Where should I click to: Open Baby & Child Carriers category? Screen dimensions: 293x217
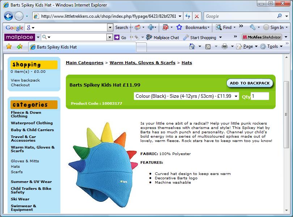point(32,130)
